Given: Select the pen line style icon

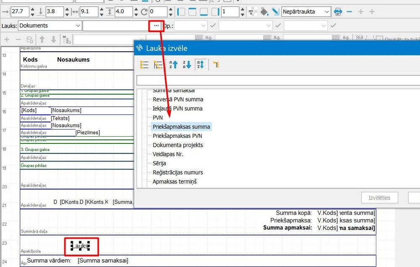Looking at the screenshot, I should (275, 11).
